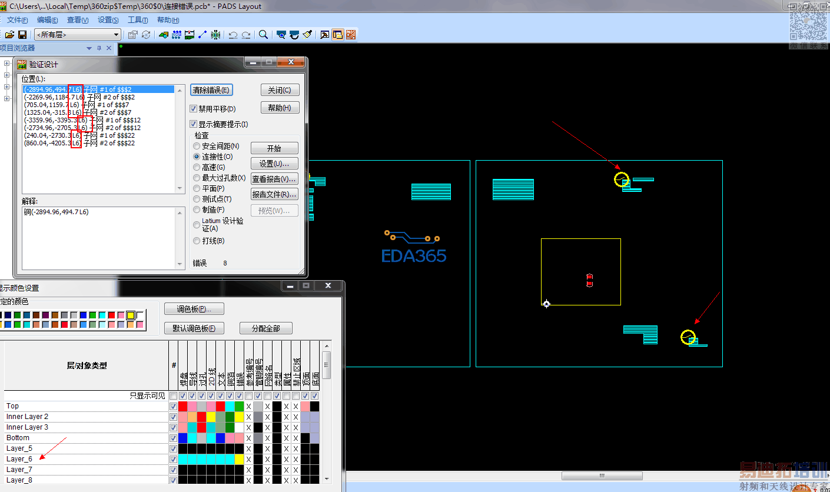Open the BGA fanout toolbar icon

(216, 35)
